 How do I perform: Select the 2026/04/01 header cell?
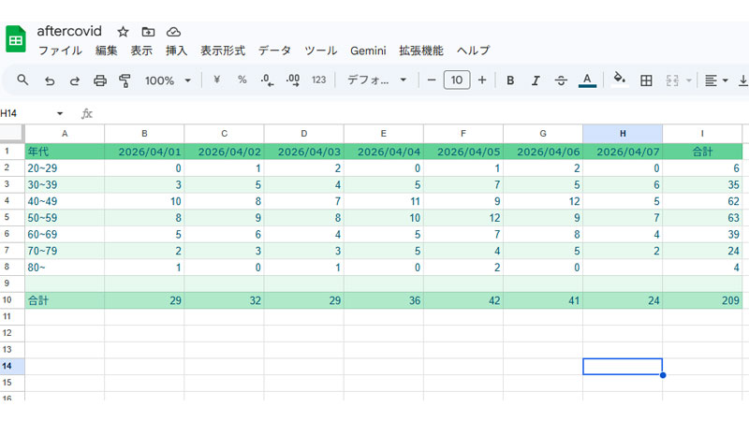tap(144, 152)
